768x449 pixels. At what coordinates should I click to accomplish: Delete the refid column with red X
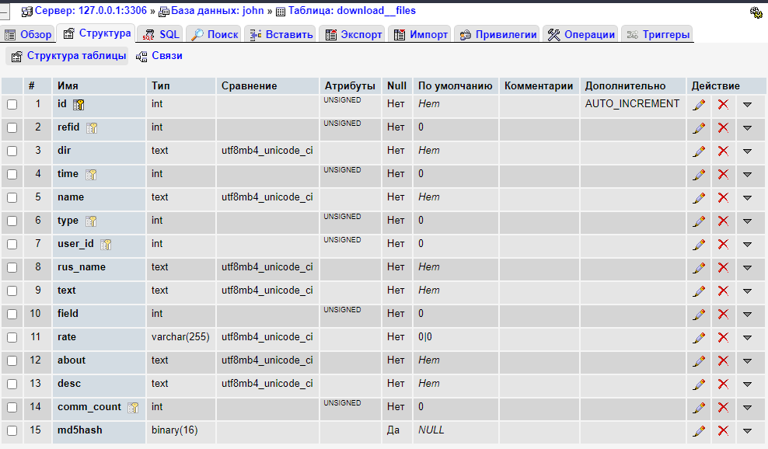pyautogui.click(x=723, y=128)
